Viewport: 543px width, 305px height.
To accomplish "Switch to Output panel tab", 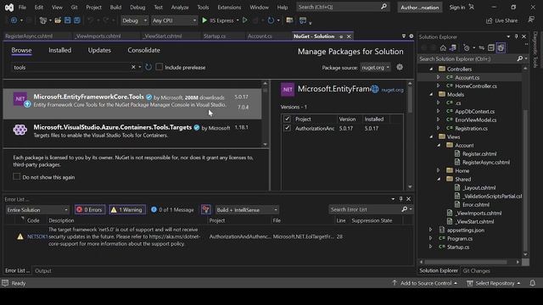I will tap(43, 271).
